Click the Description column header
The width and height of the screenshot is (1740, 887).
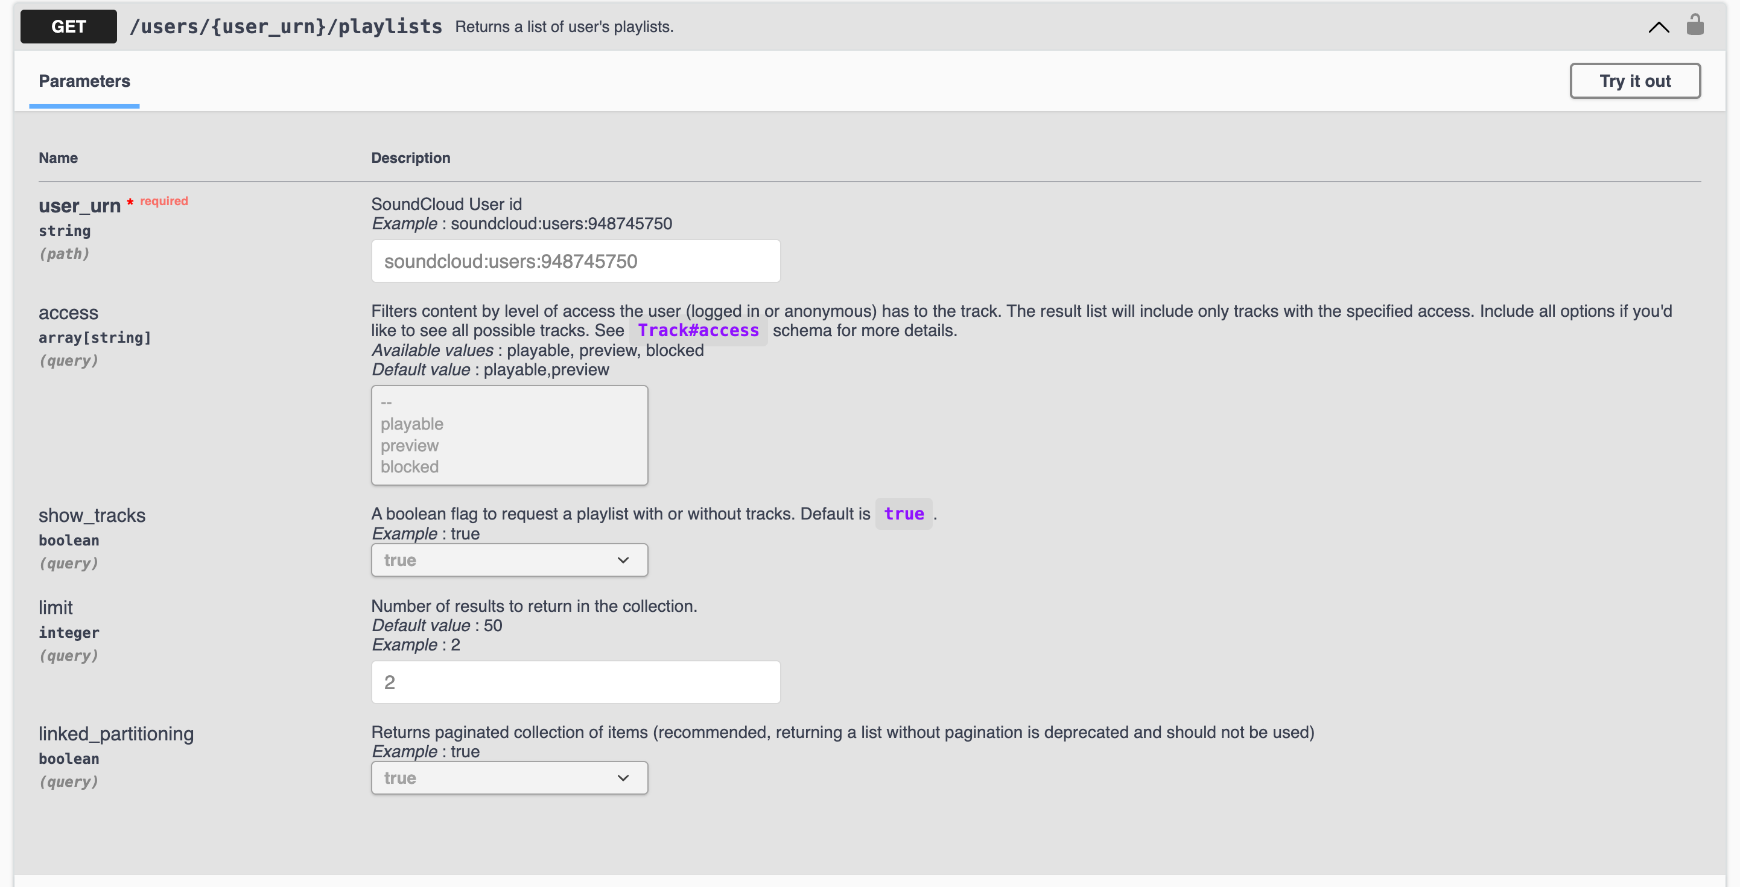[x=411, y=158]
